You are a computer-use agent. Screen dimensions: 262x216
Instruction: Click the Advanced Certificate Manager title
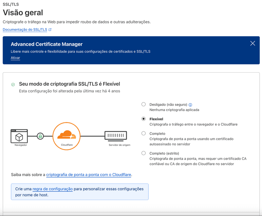tap(47, 44)
